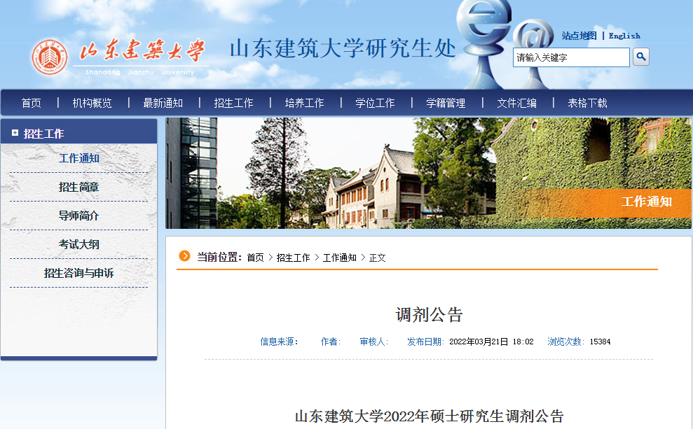Click the orange 工作通知 banner label
693x429 pixels.
[x=647, y=202]
